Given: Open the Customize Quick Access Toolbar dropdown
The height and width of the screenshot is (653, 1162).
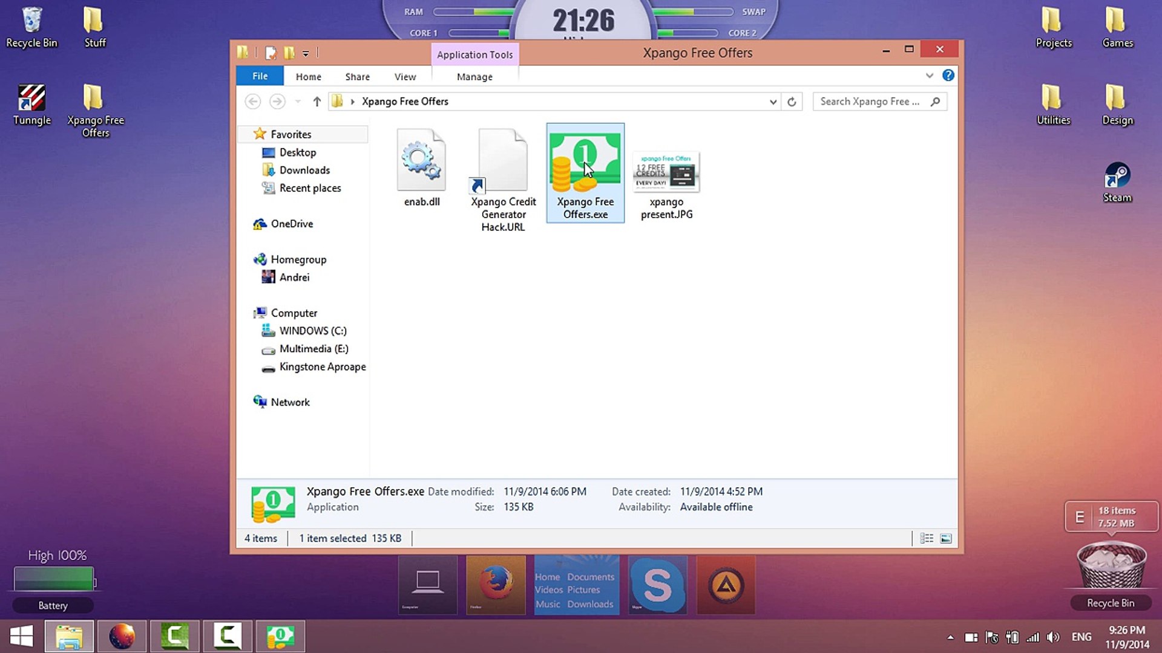Looking at the screenshot, I should (306, 53).
